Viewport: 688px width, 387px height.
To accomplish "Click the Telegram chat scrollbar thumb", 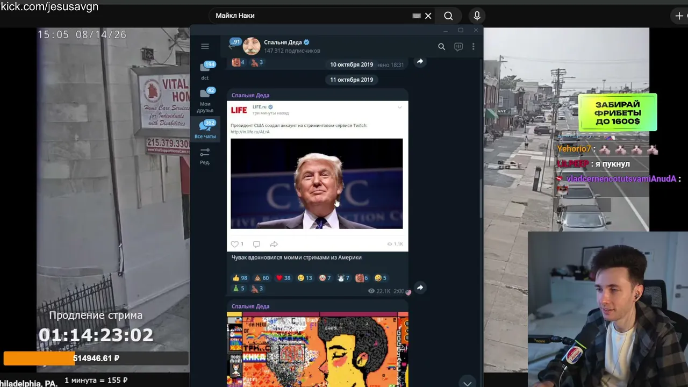I will click(x=481, y=198).
